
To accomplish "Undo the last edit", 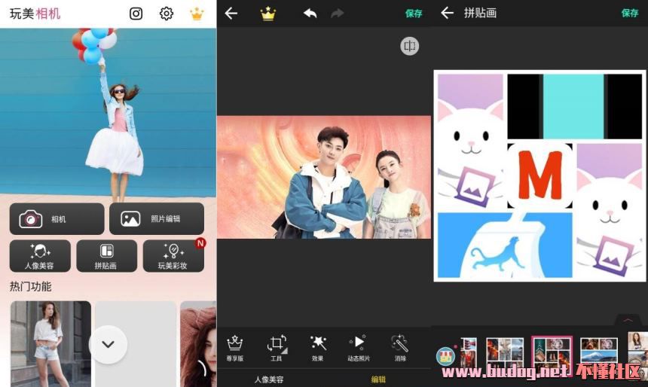I will pos(310,14).
